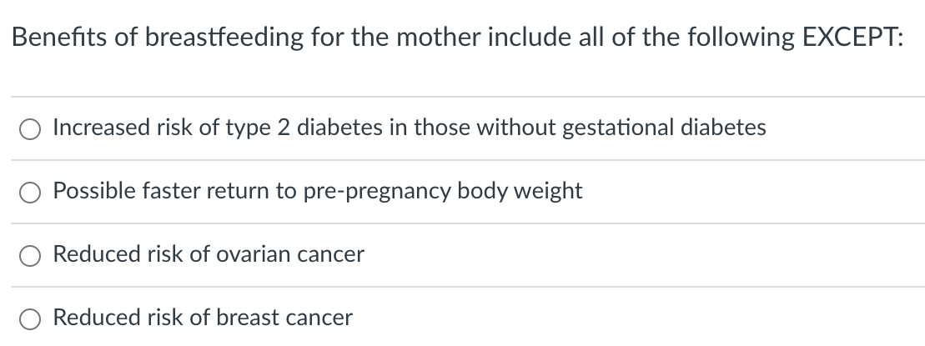Viewport: 925px width, 346px height.
Task: Click the words 'breast cancer' in the fourth option
Action: (284, 317)
